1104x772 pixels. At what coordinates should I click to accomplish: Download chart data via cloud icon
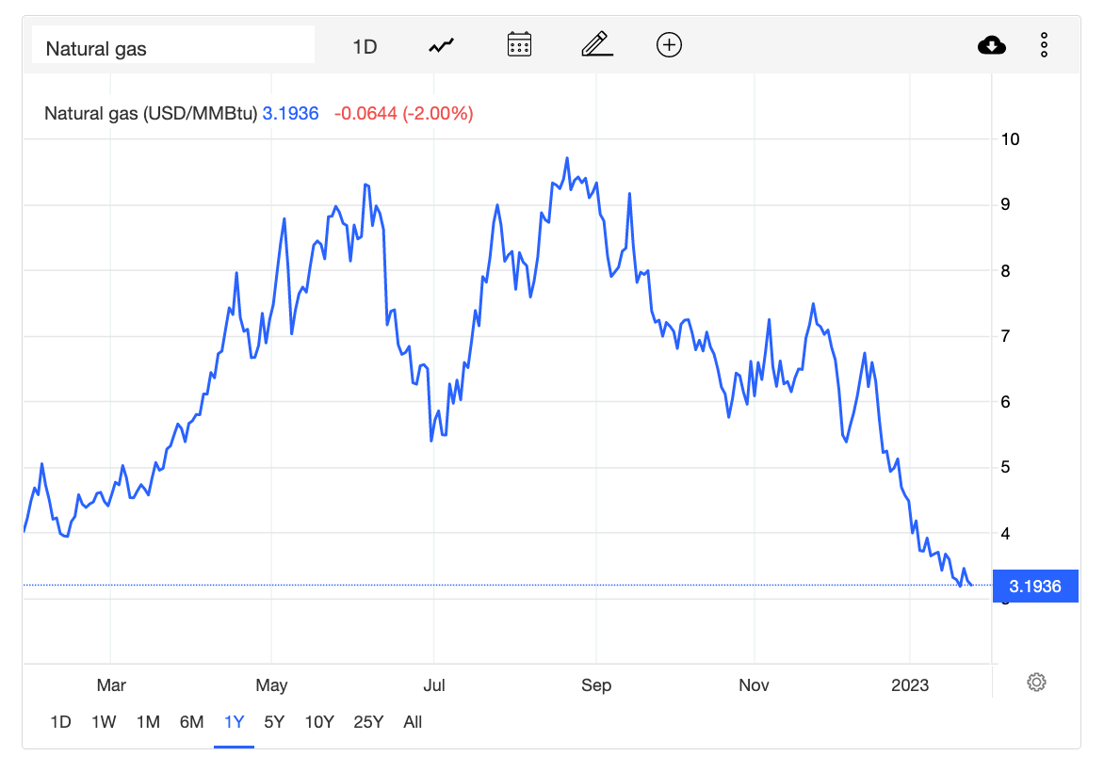point(991,45)
